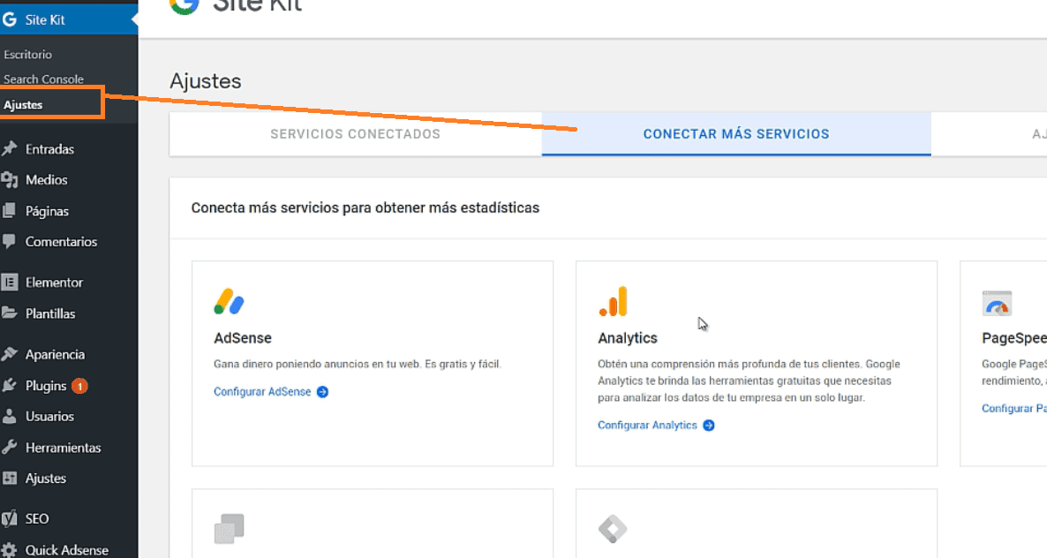Click the PageSpeed gauge icon
1047x558 pixels.
coord(997,303)
